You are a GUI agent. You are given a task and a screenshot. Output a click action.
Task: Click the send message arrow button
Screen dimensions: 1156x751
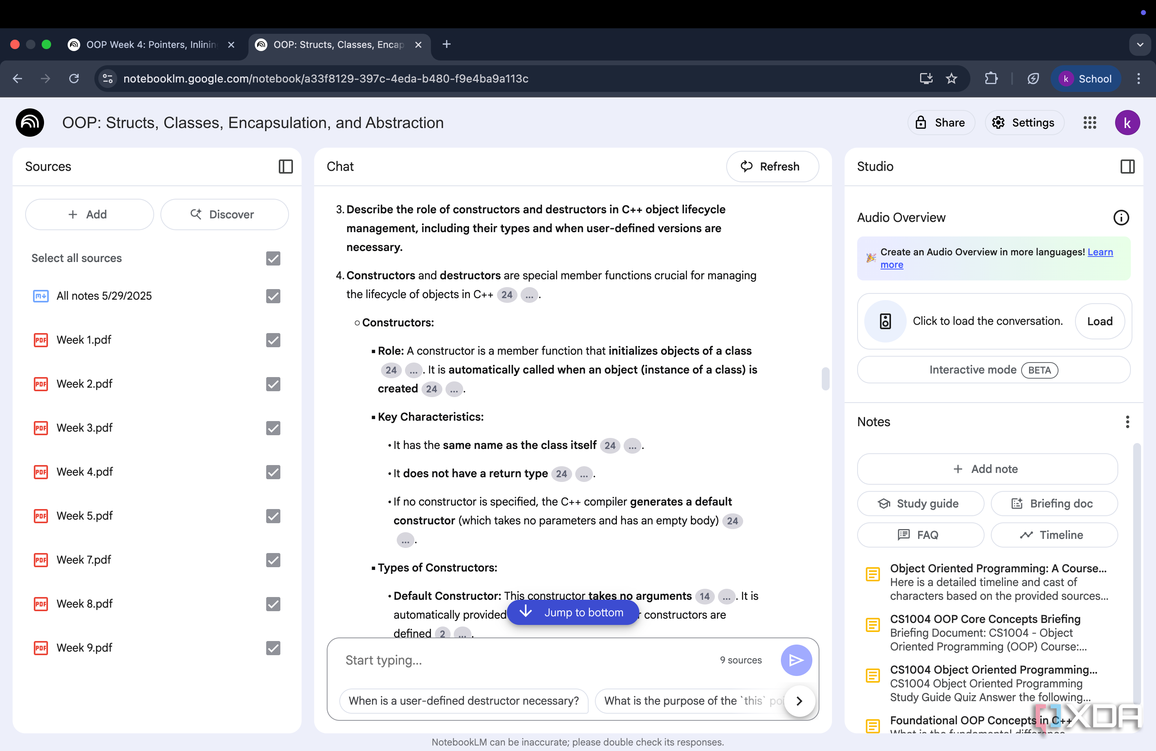(x=796, y=660)
